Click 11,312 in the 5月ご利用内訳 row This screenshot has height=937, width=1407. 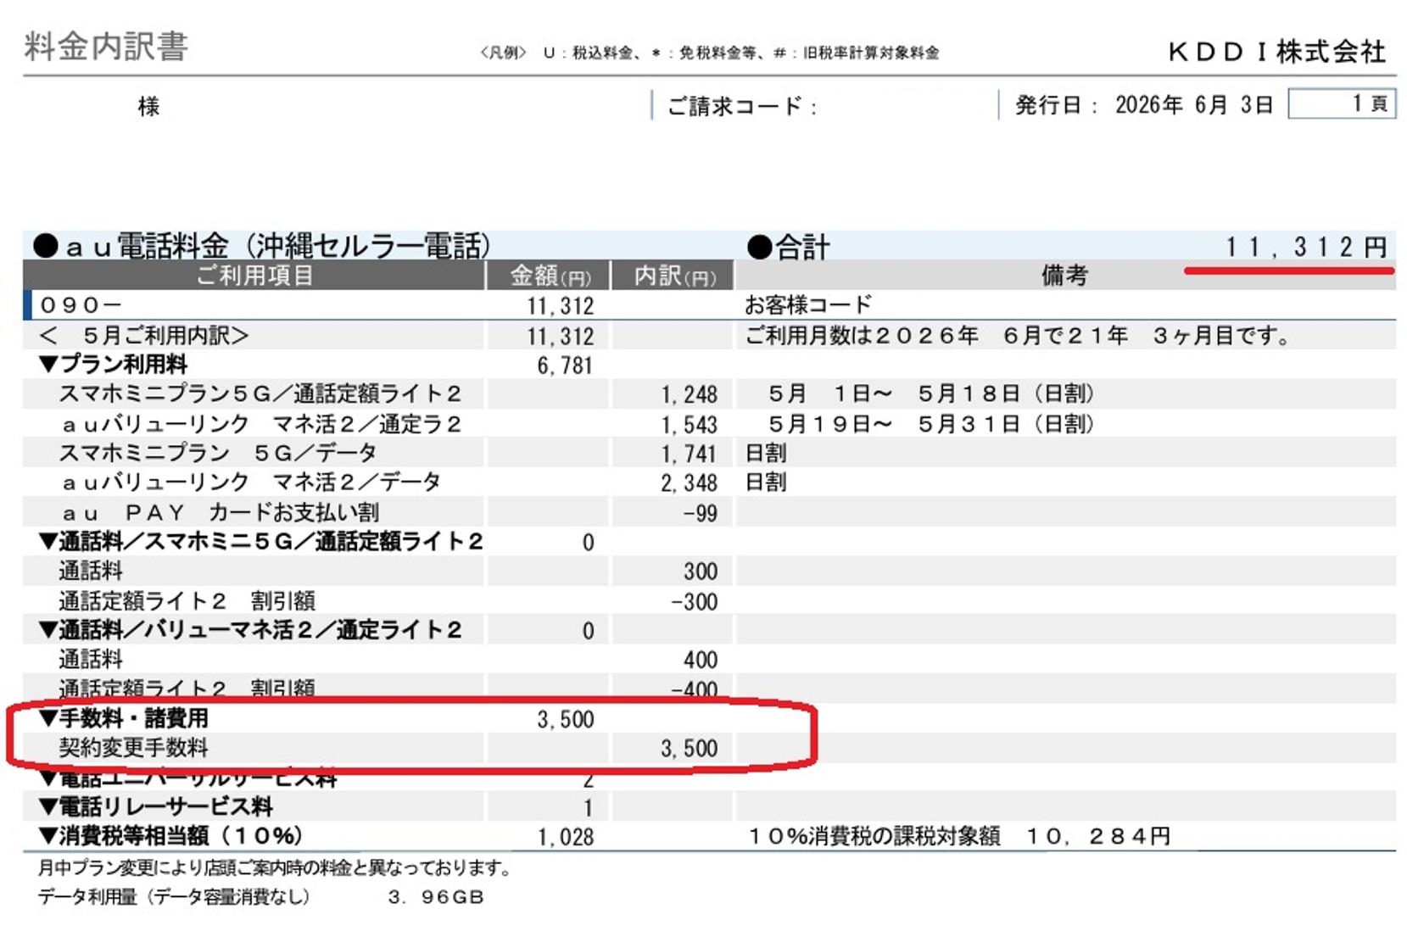[x=561, y=337]
